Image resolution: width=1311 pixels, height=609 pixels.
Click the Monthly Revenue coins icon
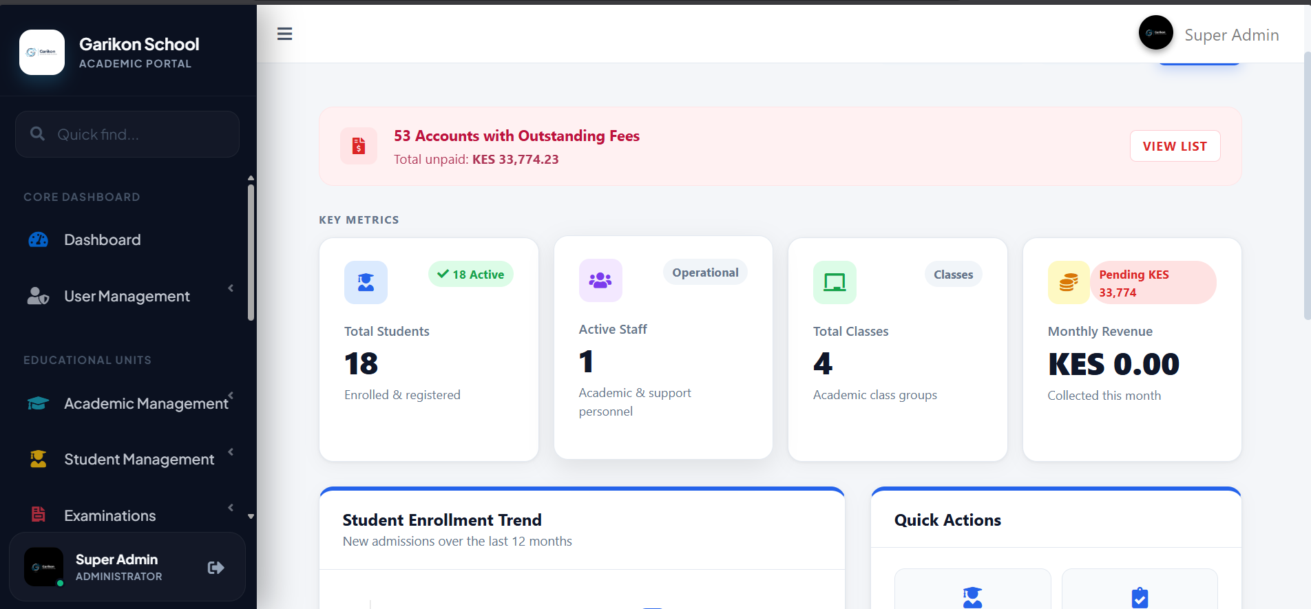click(1069, 282)
